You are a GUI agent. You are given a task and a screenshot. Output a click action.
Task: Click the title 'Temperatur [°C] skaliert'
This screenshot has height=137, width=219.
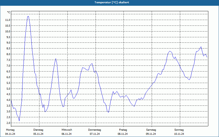112,2
